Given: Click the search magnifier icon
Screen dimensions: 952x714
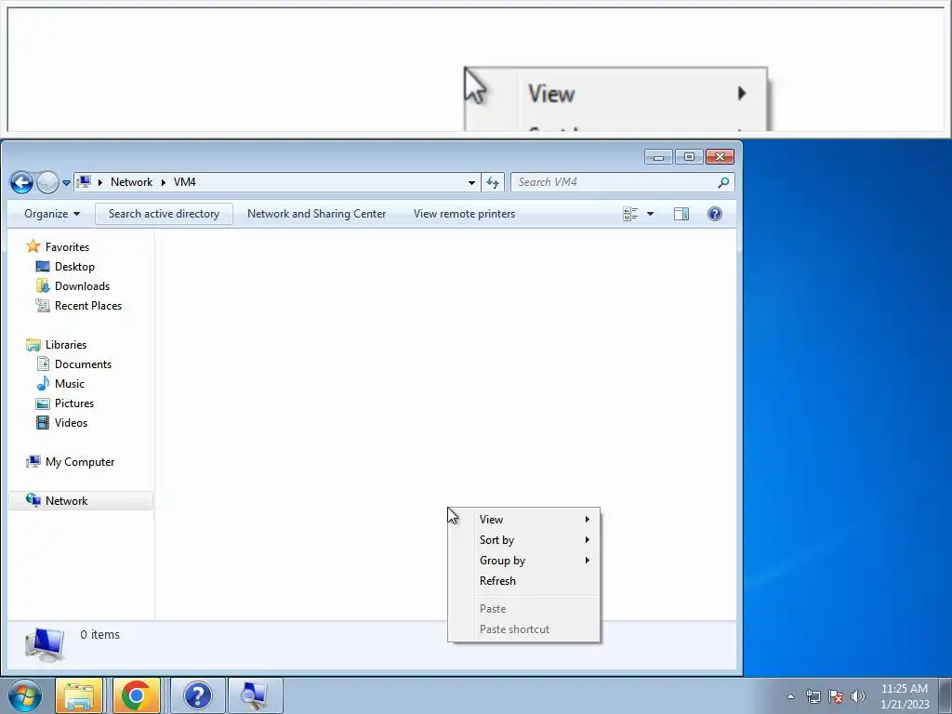Looking at the screenshot, I should (723, 182).
